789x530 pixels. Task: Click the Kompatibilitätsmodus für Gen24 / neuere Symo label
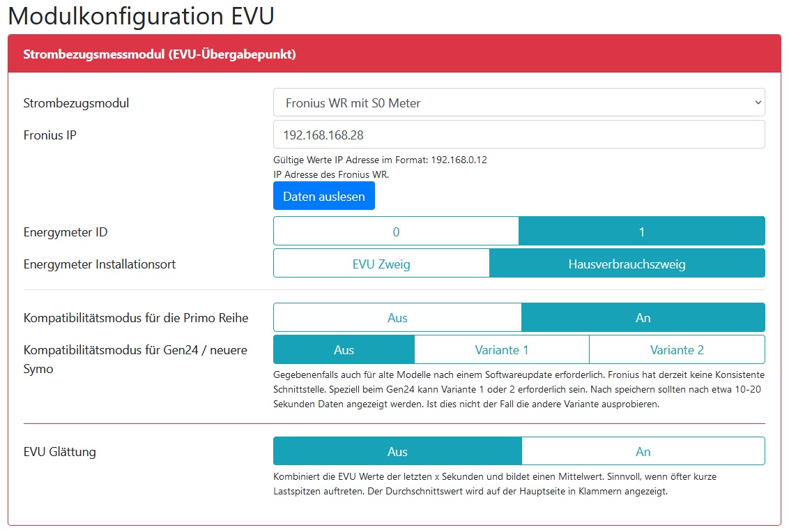(x=135, y=359)
